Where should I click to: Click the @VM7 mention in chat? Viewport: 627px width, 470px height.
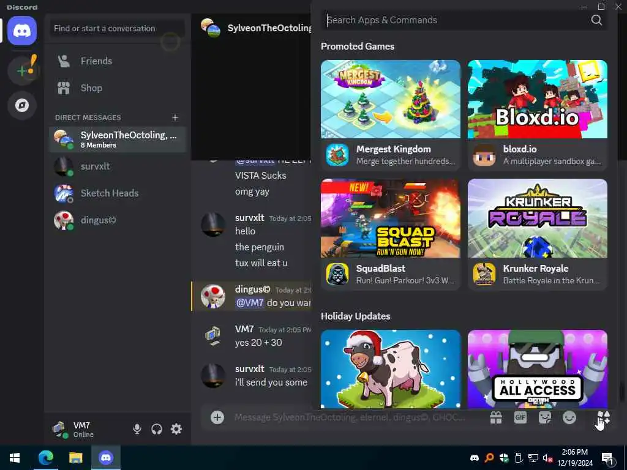pos(250,303)
